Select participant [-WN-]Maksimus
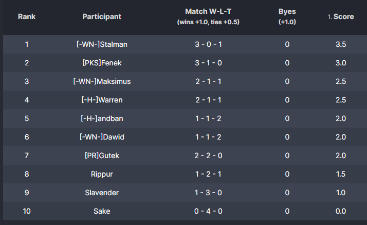The width and height of the screenshot is (367, 225). (x=102, y=81)
